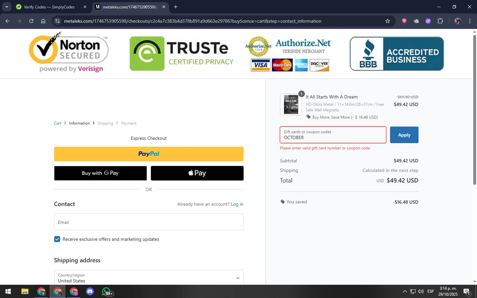Click the Log in link
This screenshot has width=477, height=298.
click(x=237, y=204)
